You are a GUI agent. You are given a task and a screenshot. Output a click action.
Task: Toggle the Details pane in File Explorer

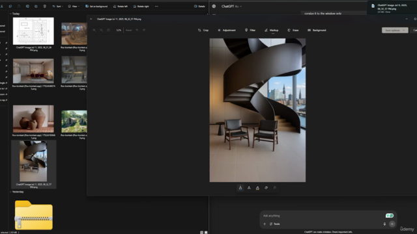tap(199, 6)
